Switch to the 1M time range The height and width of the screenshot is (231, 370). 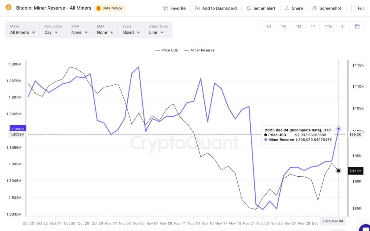tap(298, 27)
